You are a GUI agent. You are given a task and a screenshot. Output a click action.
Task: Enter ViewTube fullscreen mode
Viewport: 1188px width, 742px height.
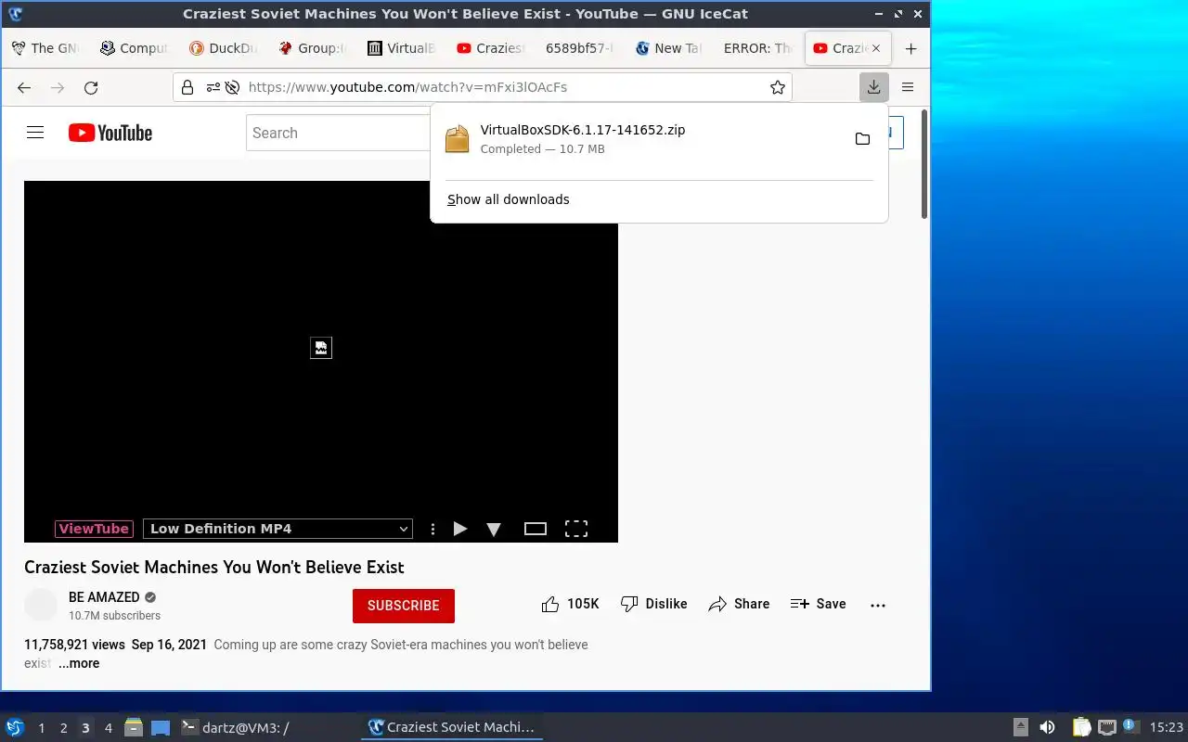(x=576, y=529)
